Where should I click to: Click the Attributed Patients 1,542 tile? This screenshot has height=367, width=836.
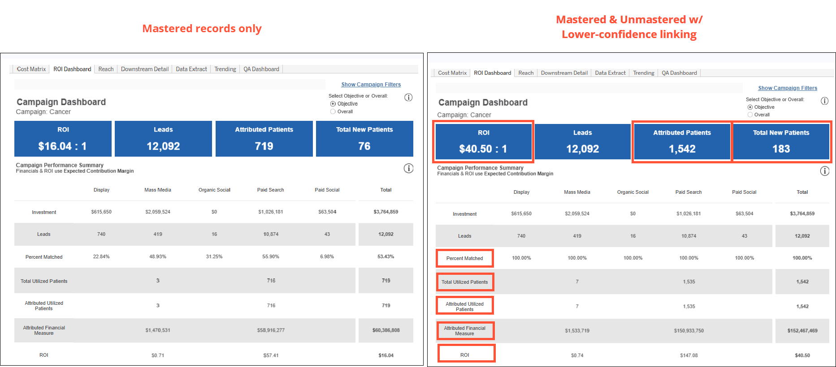point(682,141)
